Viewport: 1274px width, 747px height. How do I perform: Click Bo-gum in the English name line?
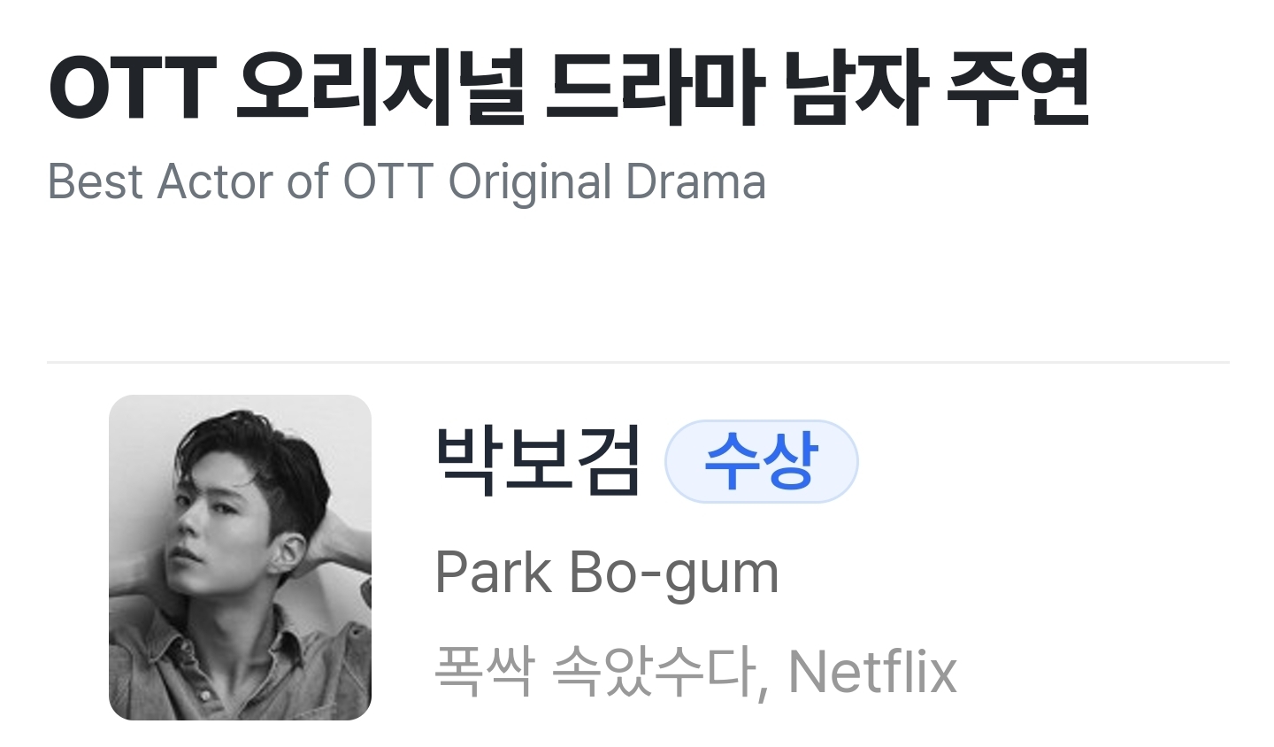point(674,574)
